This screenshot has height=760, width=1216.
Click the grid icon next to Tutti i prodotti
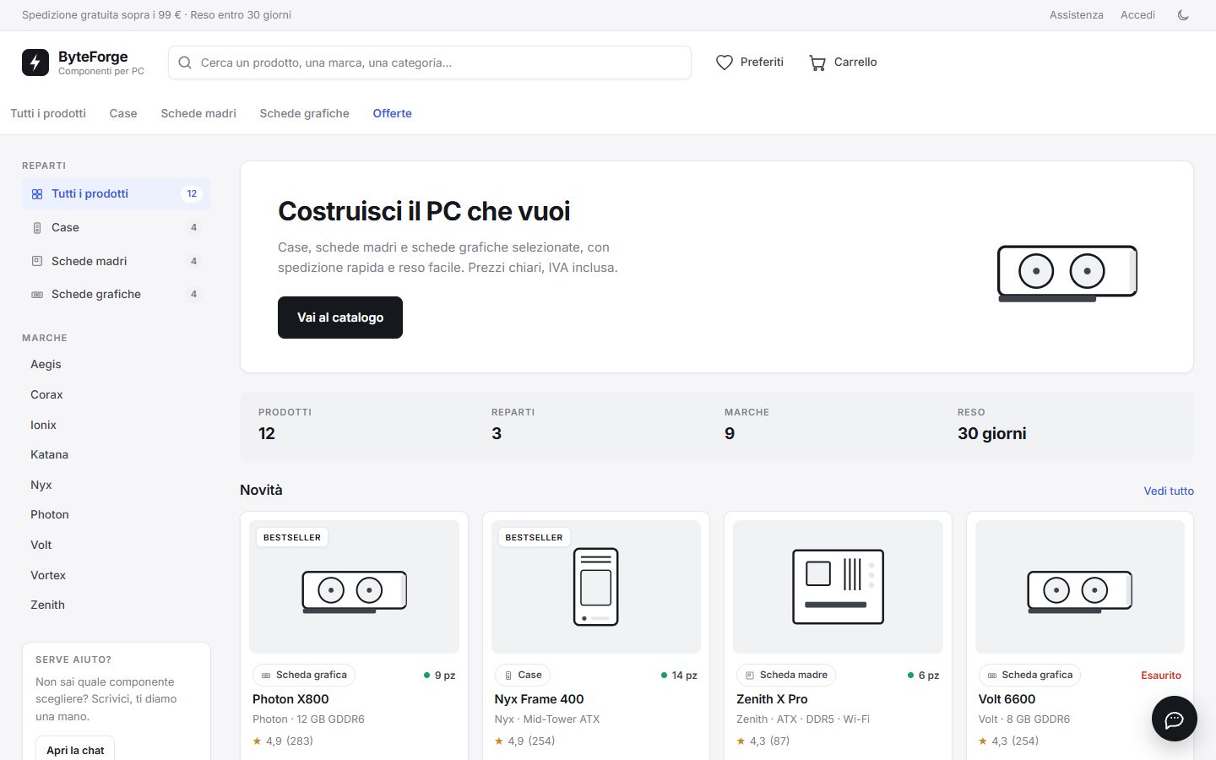point(37,194)
